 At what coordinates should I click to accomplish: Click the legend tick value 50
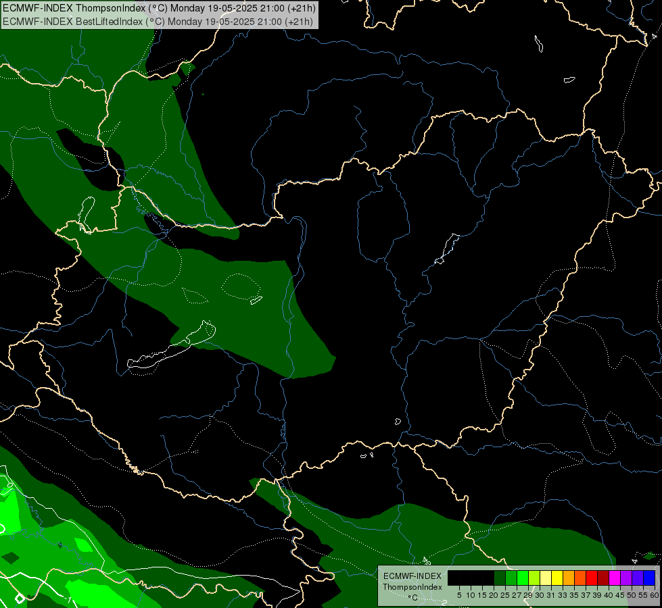[x=632, y=595]
